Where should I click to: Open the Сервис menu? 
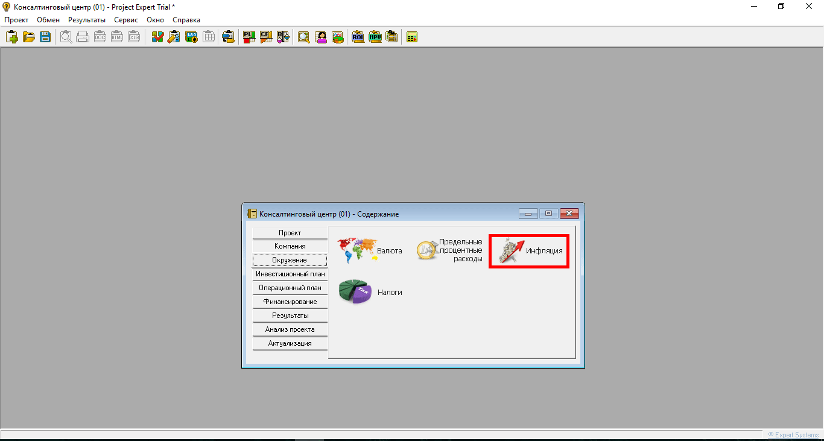click(x=126, y=20)
